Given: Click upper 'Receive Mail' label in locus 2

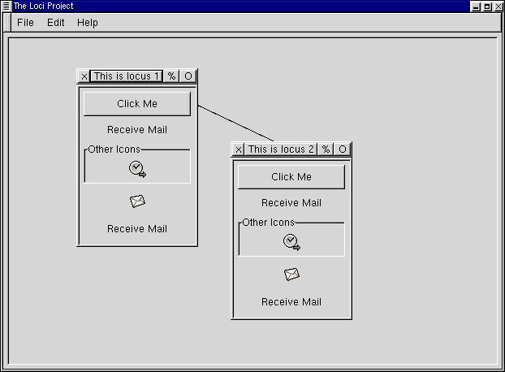Looking at the screenshot, I should point(291,203).
